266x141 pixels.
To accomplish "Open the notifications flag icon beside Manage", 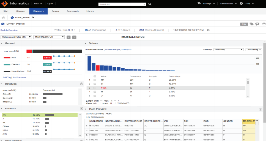I will 199,3.
